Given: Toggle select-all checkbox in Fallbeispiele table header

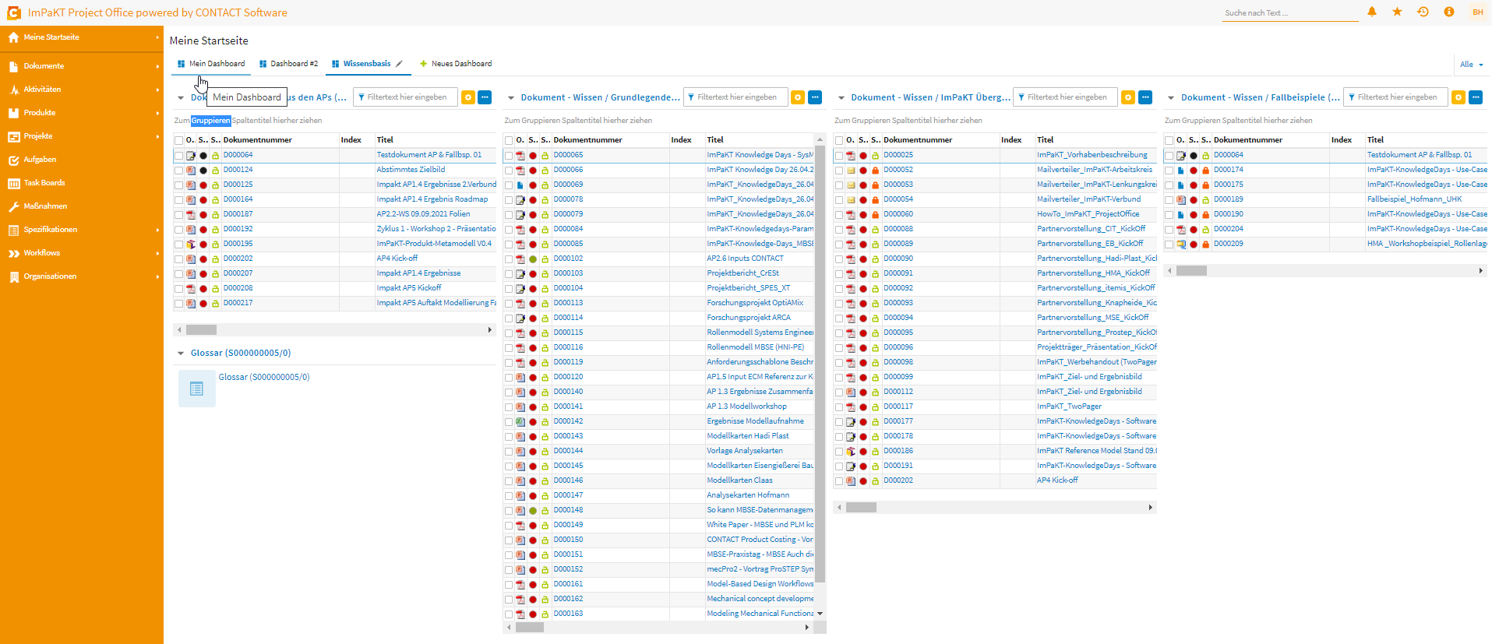Looking at the screenshot, I should click(x=1169, y=141).
